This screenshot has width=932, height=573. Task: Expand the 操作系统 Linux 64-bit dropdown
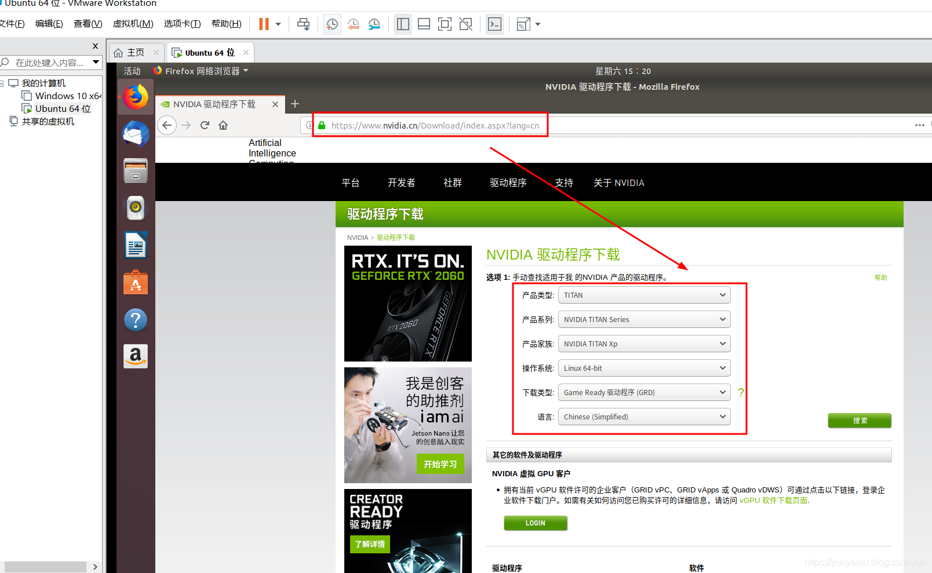(x=644, y=368)
